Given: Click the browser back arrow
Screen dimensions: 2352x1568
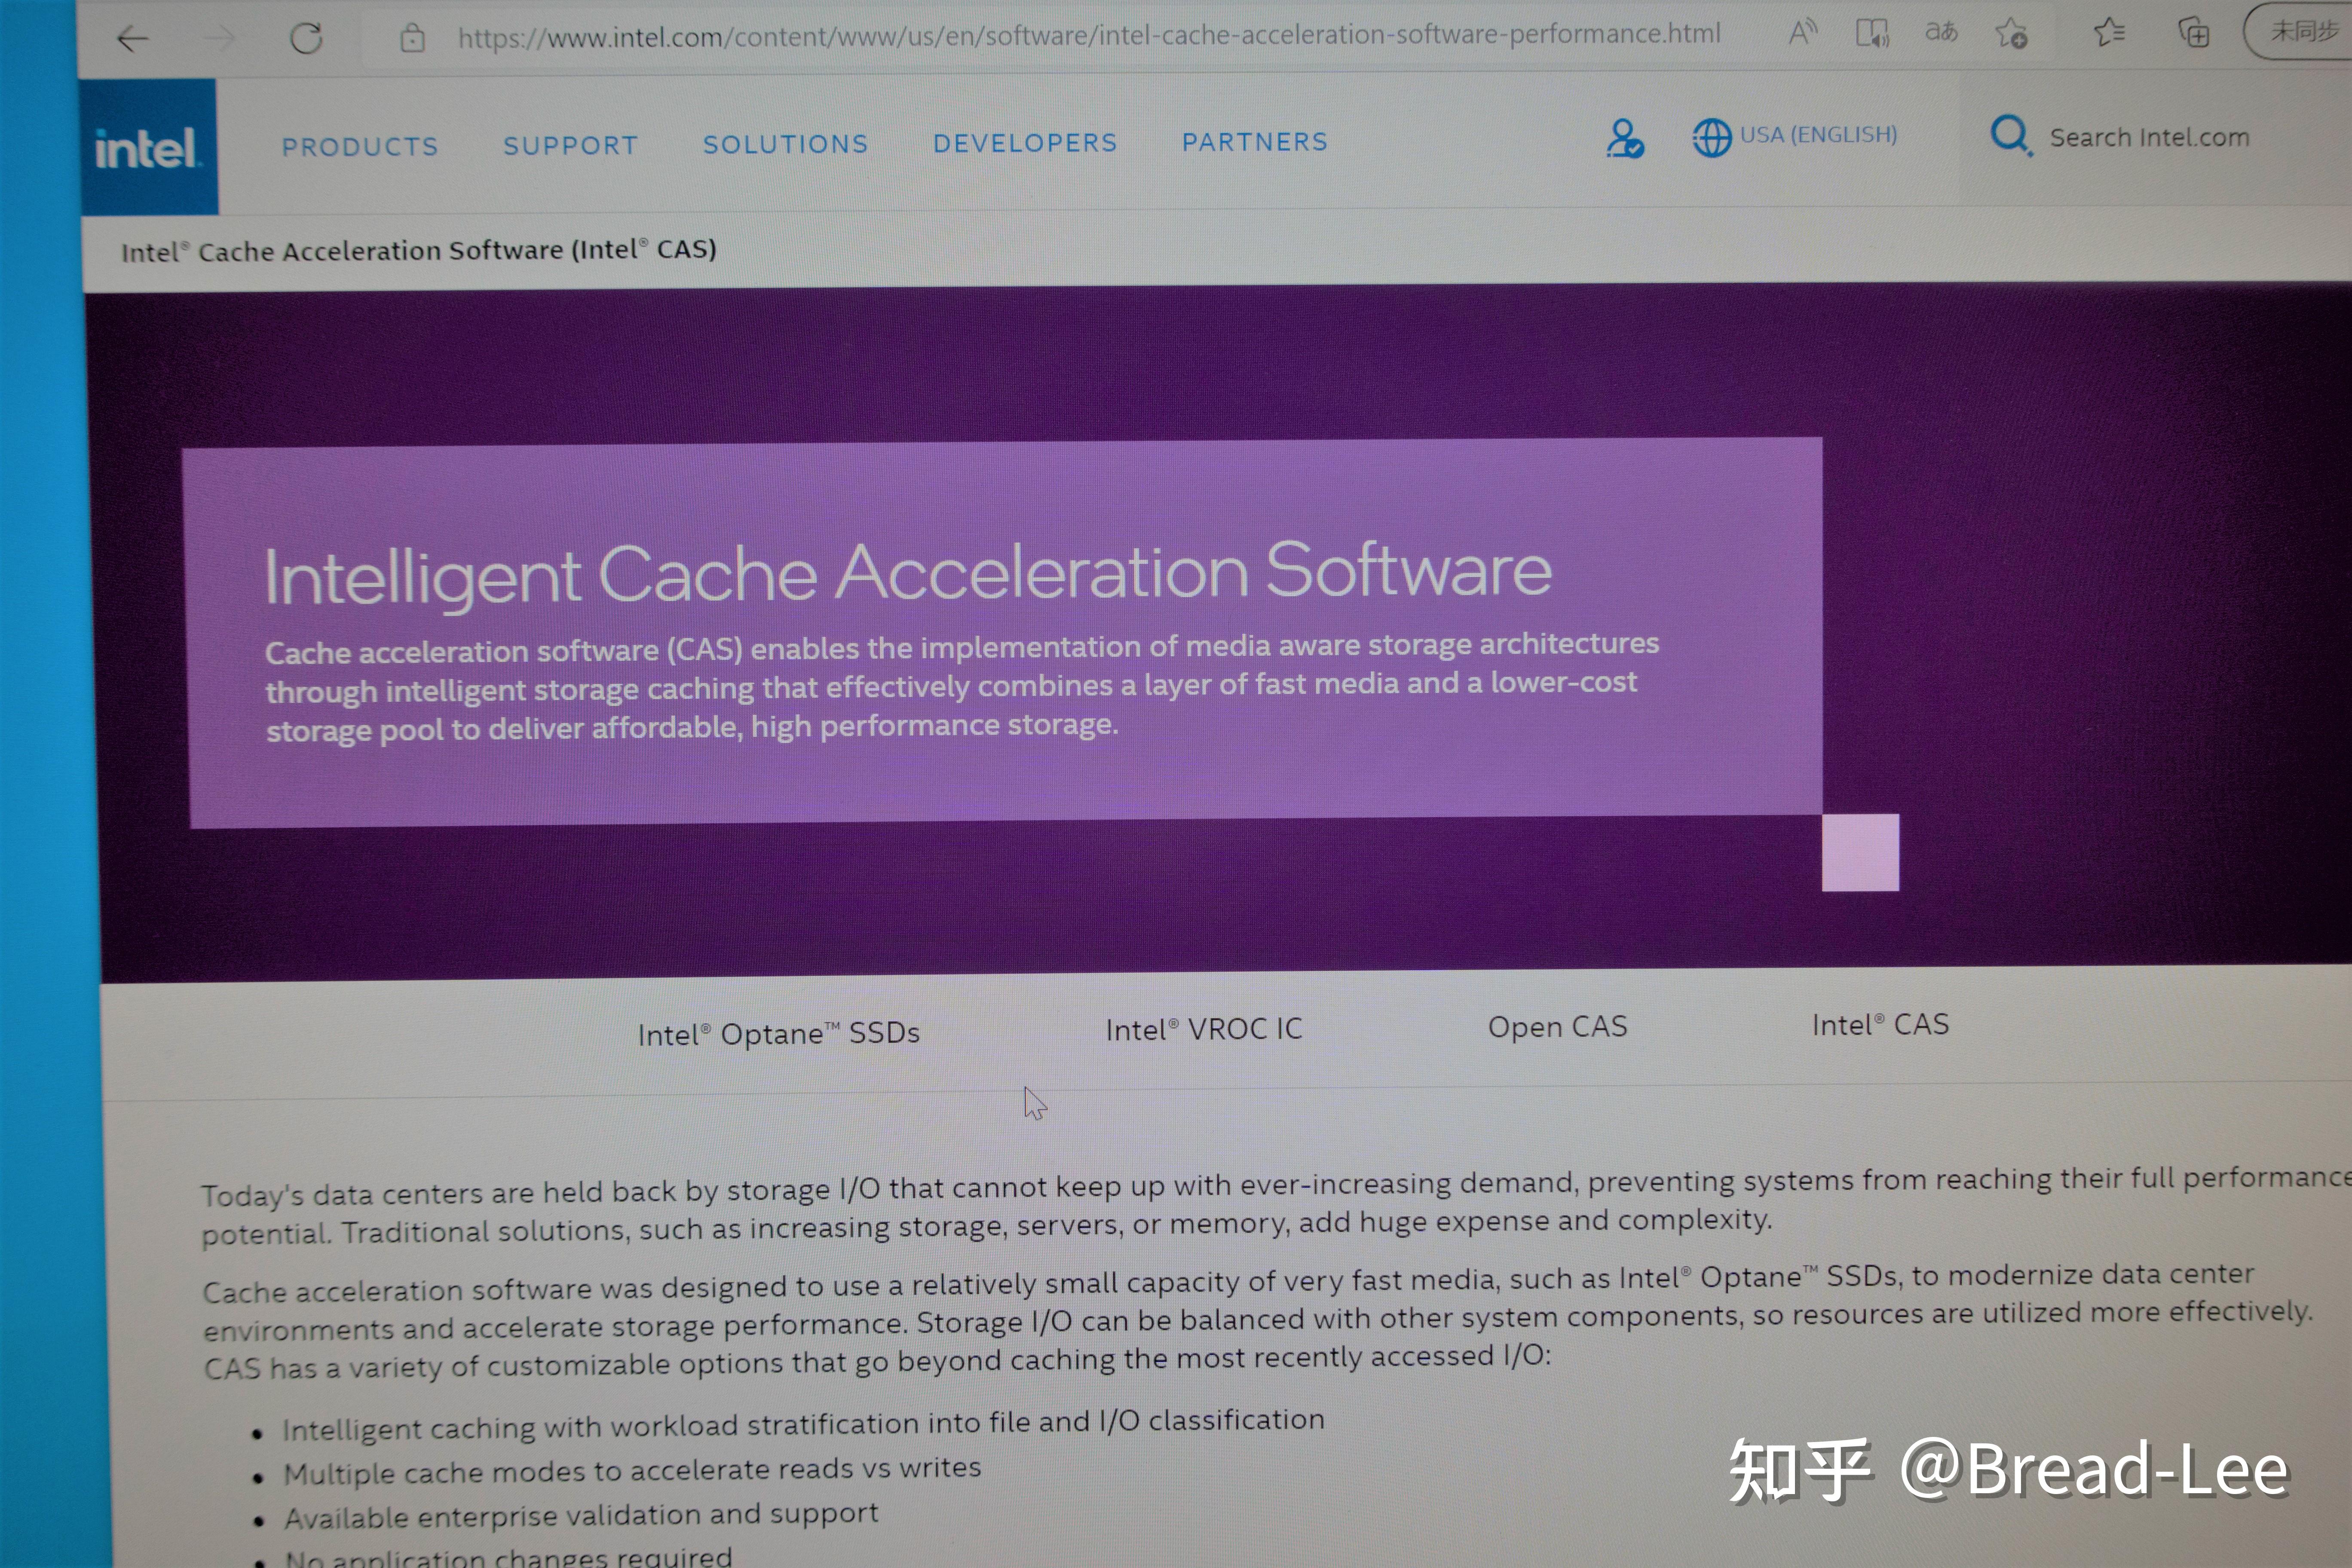Looking at the screenshot, I should [132, 40].
